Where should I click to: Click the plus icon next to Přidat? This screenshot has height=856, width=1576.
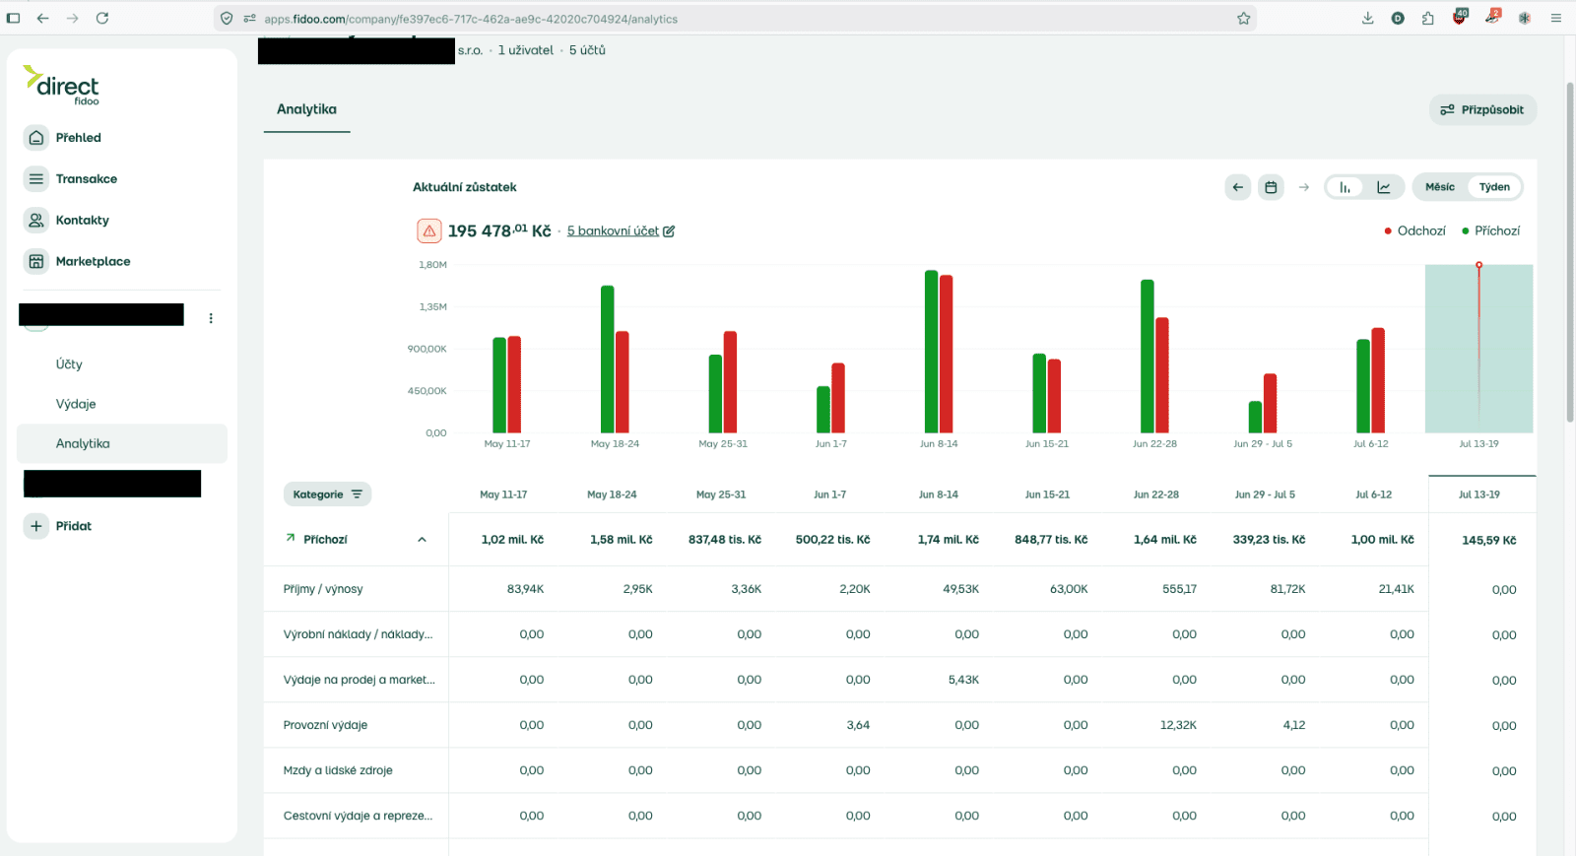click(x=36, y=526)
